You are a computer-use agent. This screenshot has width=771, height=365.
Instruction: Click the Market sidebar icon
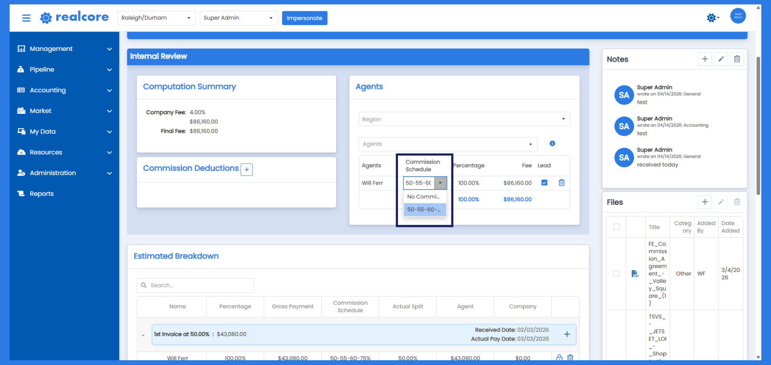tap(21, 111)
